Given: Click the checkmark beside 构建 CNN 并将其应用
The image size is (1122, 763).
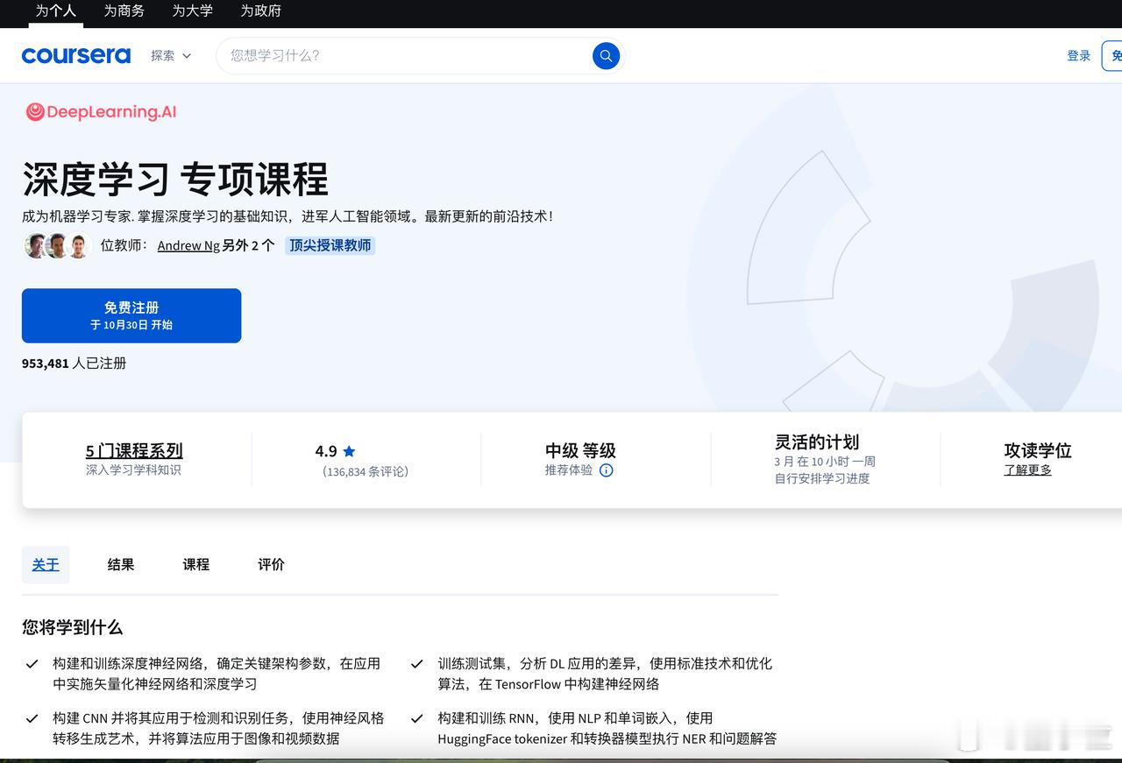Looking at the screenshot, I should pyautogui.click(x=32, y=718).
